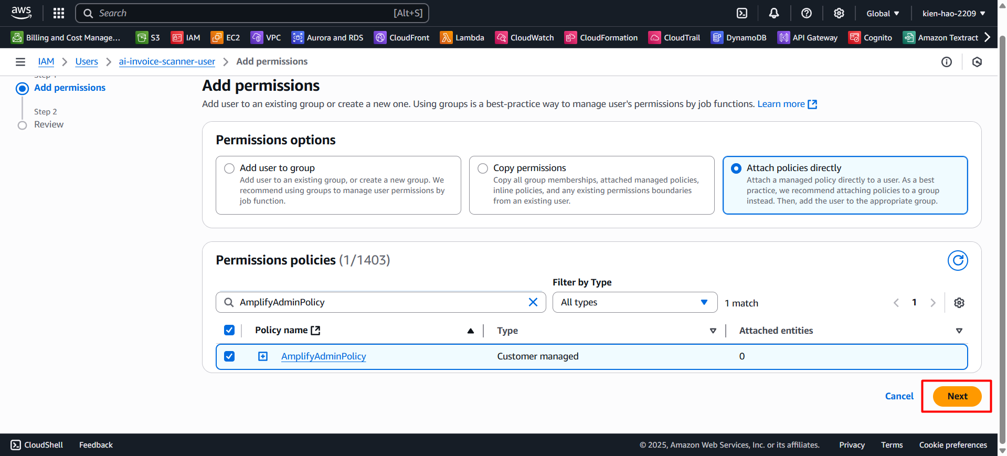Select Step 1 Add permissions
This screenshot has width=1007, height=456.
click(x=70, y=88)
